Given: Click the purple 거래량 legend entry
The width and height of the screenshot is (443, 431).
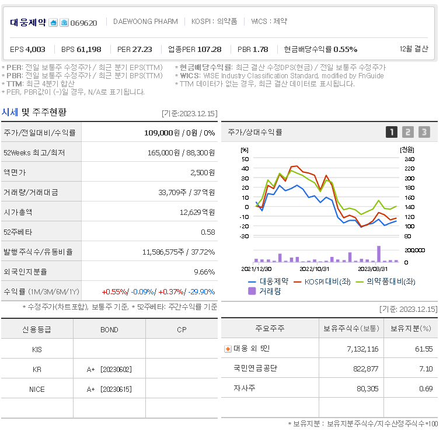Looking at the screenshot, I should [x=264, y=291].
